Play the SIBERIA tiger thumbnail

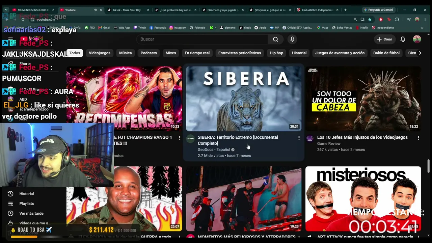tap(244, 99)
